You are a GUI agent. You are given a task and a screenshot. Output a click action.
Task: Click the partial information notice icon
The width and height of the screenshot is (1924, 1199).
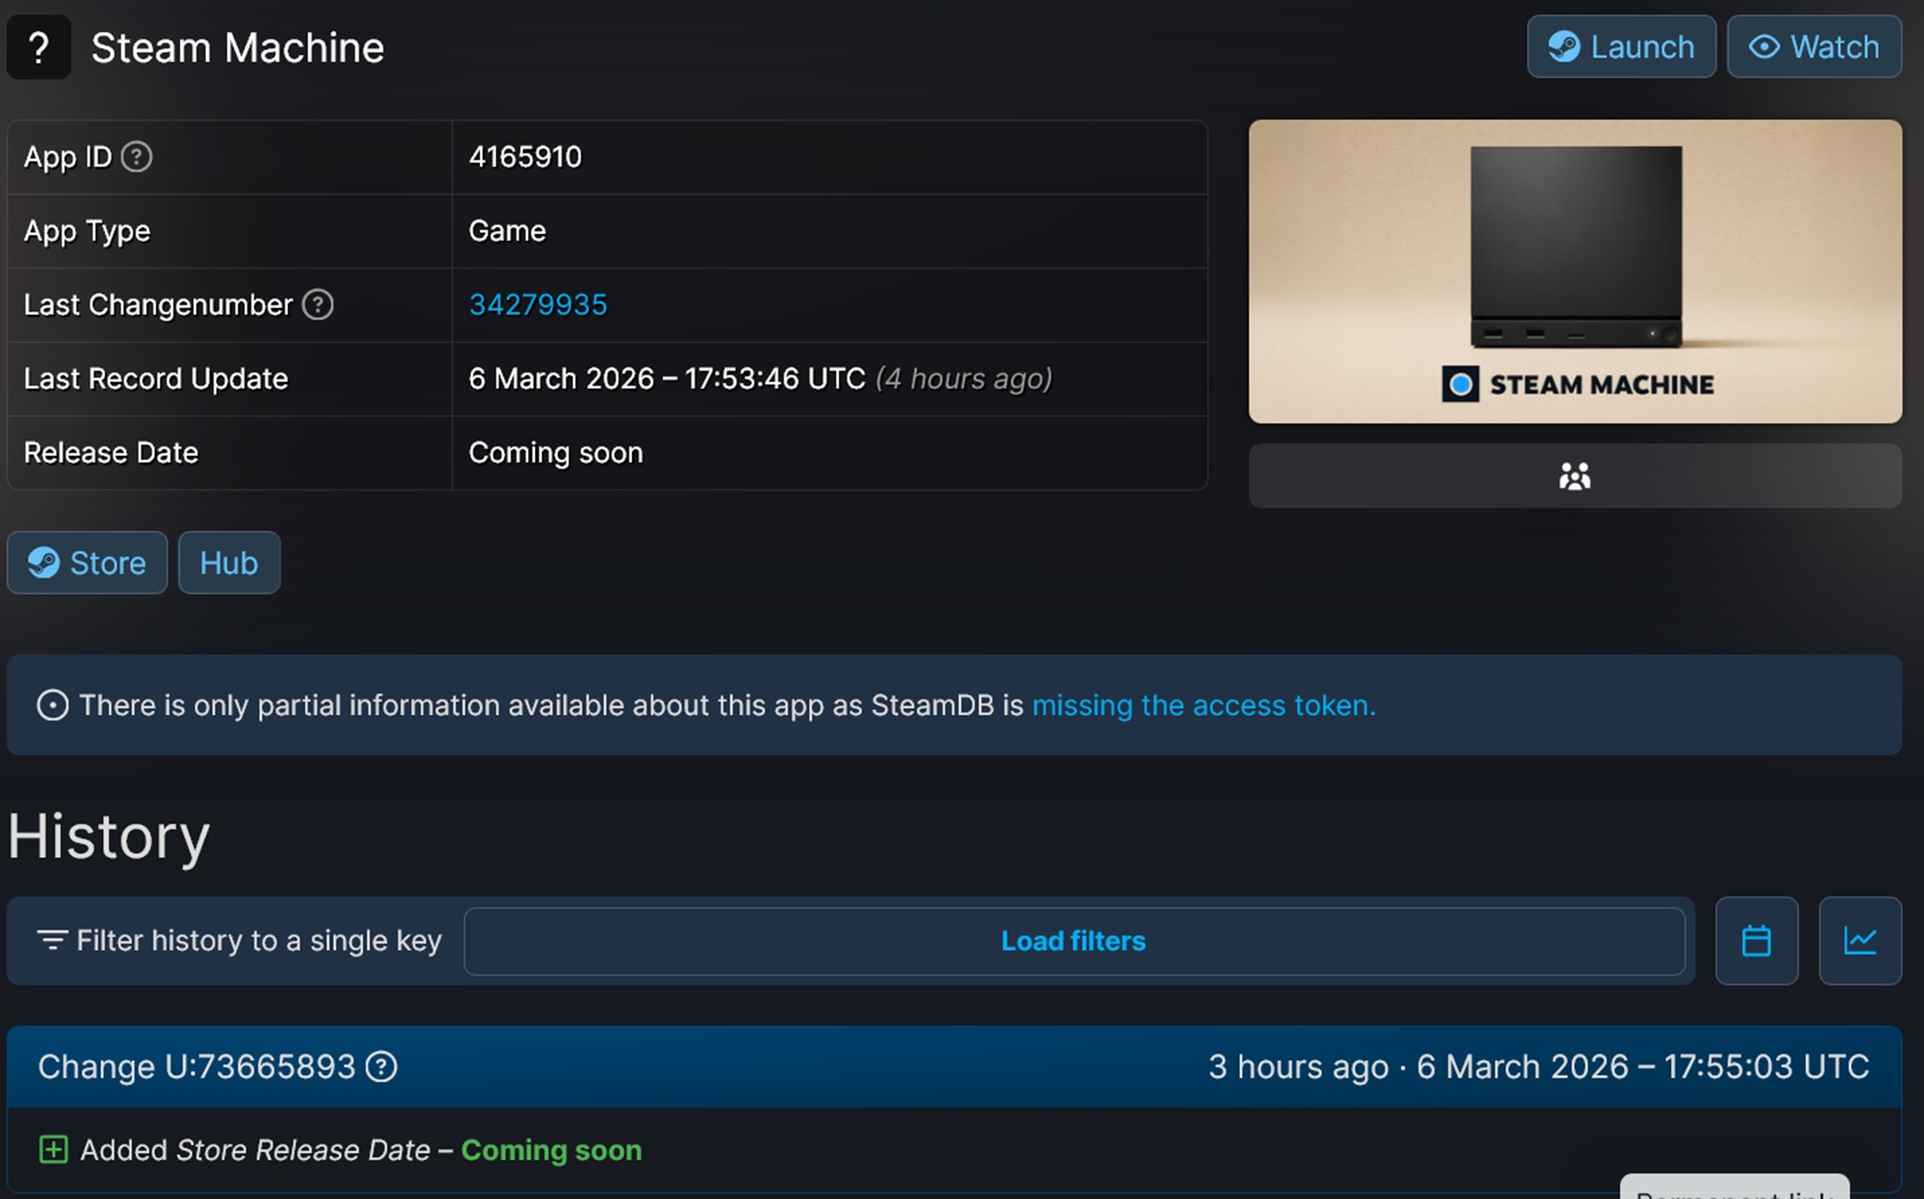pos(53,705)
